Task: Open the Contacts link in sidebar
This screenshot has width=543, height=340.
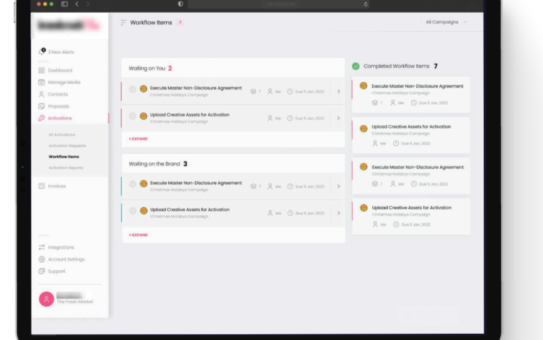Action: click(58, 94)
